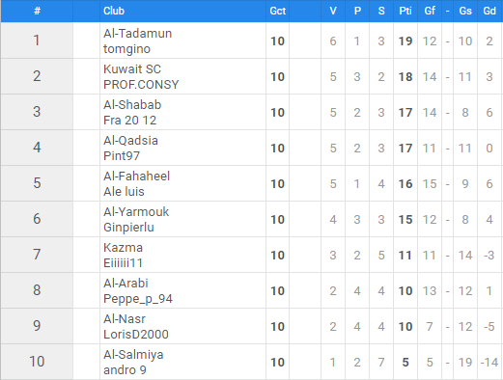Select the Al-Qadsia club name

[130, 141]
